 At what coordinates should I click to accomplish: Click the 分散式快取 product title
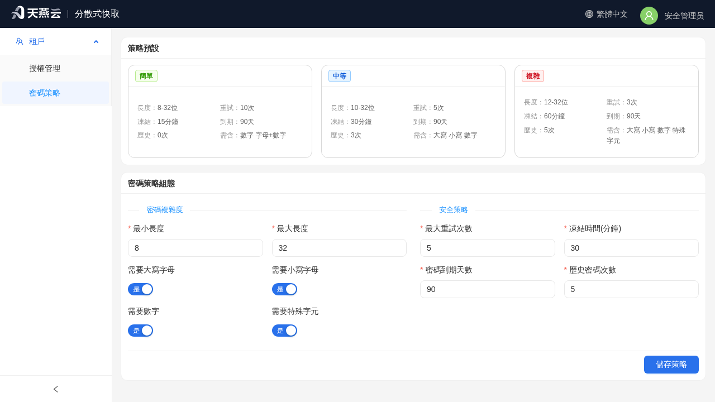[97, 14]
